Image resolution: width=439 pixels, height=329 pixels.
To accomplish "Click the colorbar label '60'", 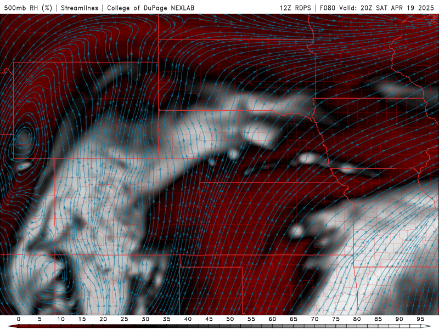I will 272,319.
